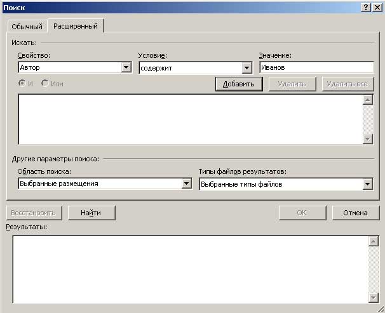Select the И radio button
Viewport: 385px width, 313px height.
(23, 84)
